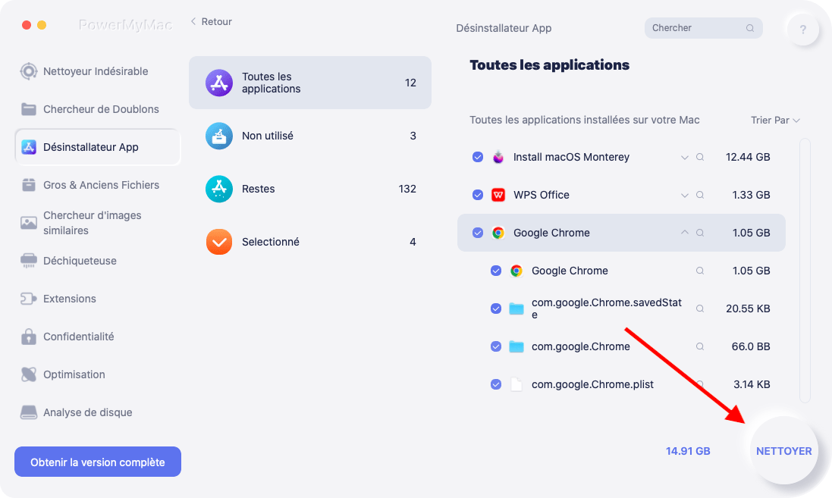Image resolution: width=832 pixels, height=498 pixels.
Task: Click the Optimisation sidebar icon
Action: 29,374
